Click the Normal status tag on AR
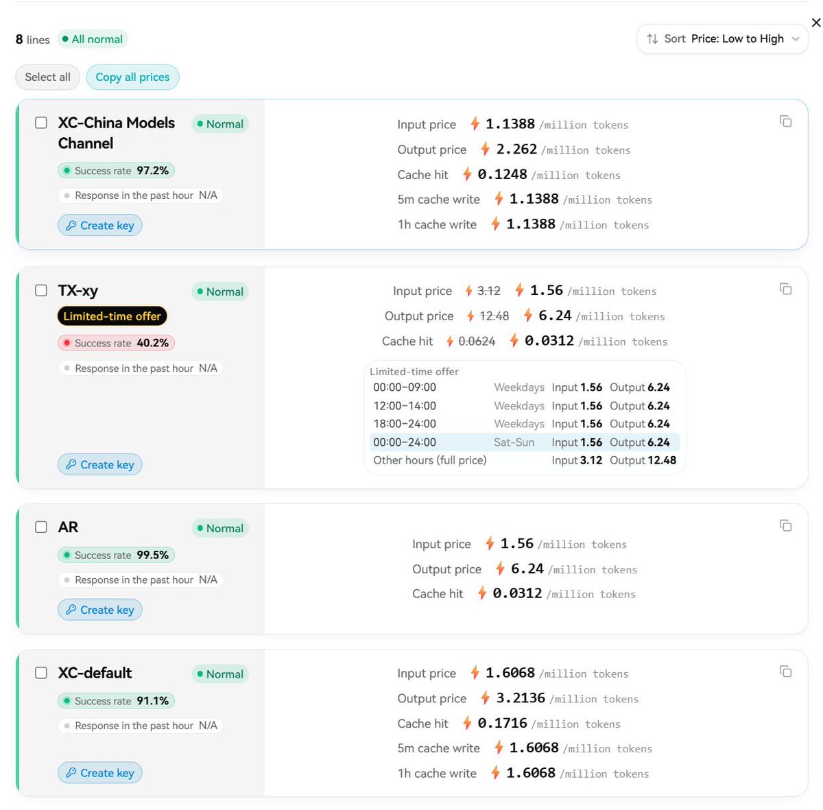Image resolution: width=823 pixels, height=810 pixels. (220, 528)
